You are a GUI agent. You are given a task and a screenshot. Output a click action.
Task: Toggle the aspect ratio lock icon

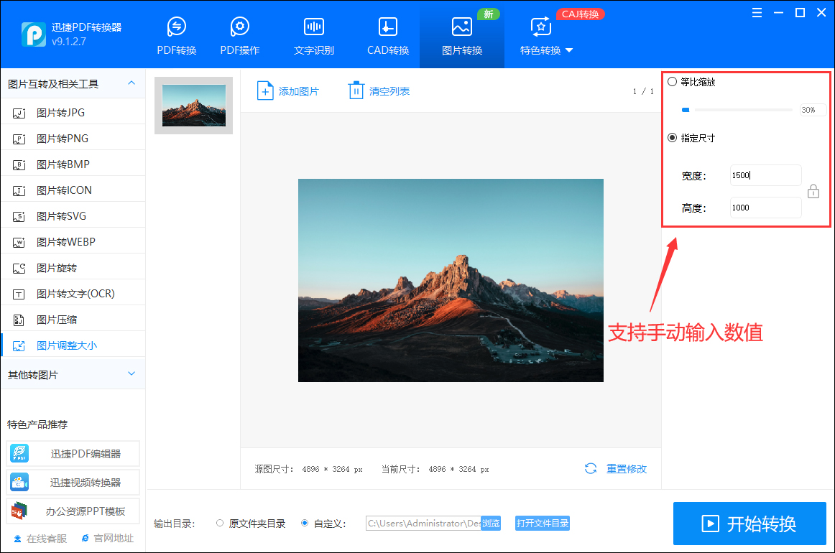tap(813, 191)
